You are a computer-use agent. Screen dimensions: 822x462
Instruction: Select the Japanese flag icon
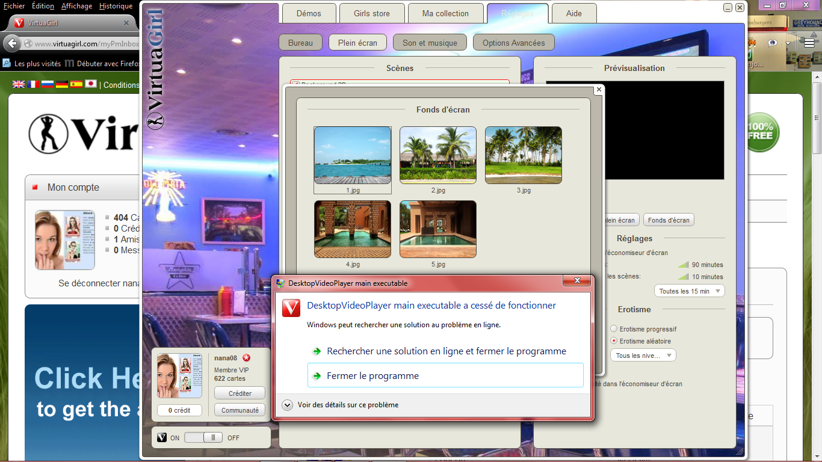coord(91,84)
